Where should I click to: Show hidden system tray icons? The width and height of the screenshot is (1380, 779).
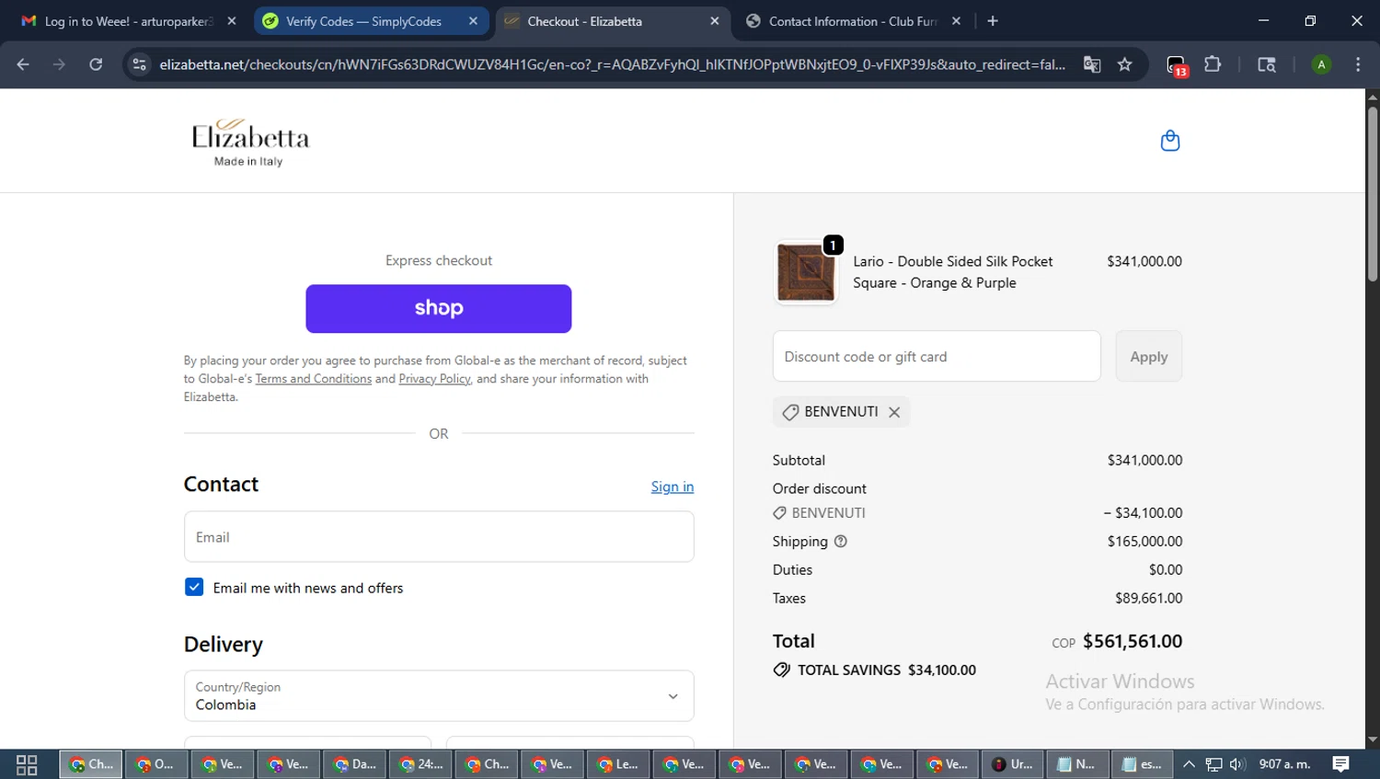pos(1189,764)
